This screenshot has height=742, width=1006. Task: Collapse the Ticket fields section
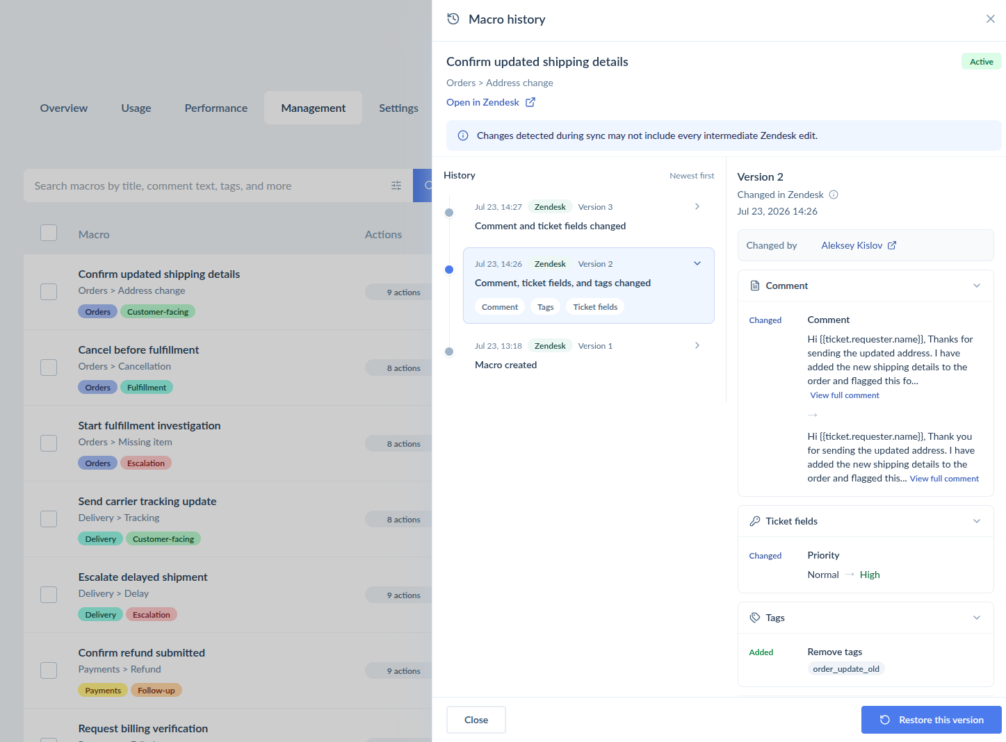pos(977,521)
